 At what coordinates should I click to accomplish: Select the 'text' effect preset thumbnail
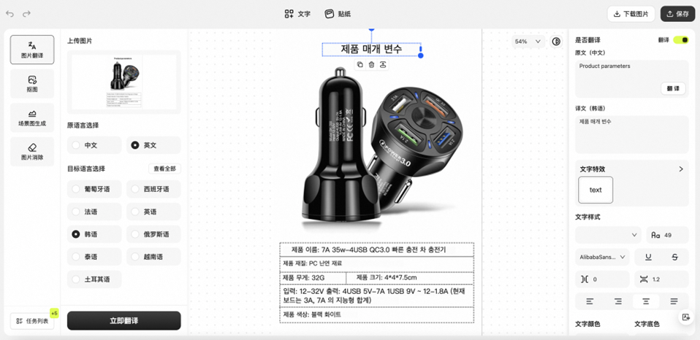(596, 190)
